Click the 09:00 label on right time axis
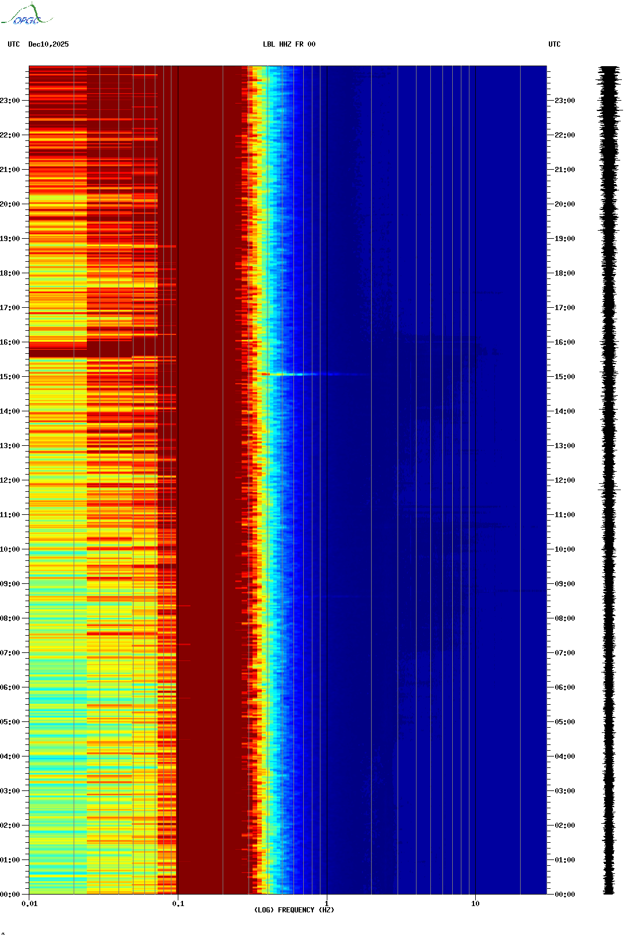 564,584
